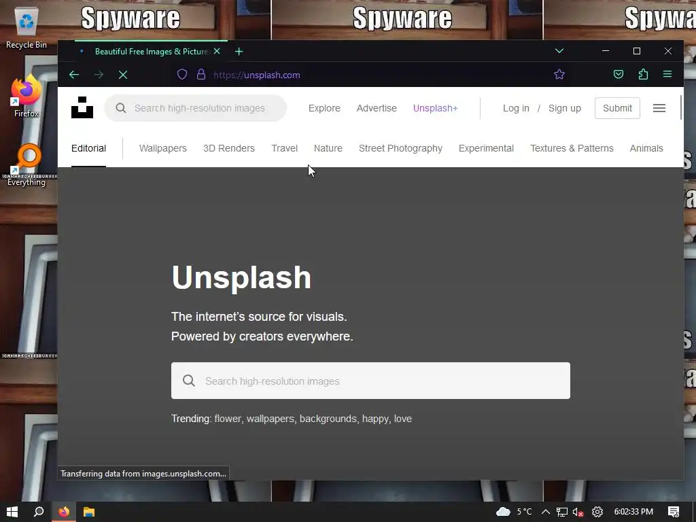Viewport: 696px width, 522px height.
Task: Click the Firefox taskbar icon
Action: (64, 512)
